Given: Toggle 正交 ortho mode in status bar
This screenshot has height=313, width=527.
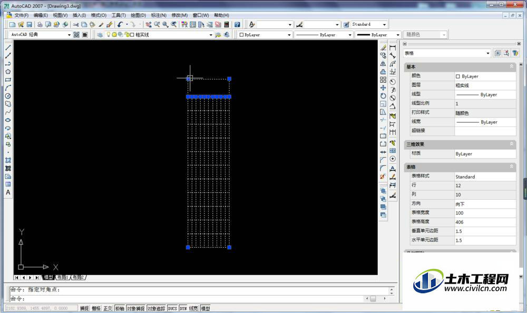Looking at the screenshot, I should click(108, 308).
